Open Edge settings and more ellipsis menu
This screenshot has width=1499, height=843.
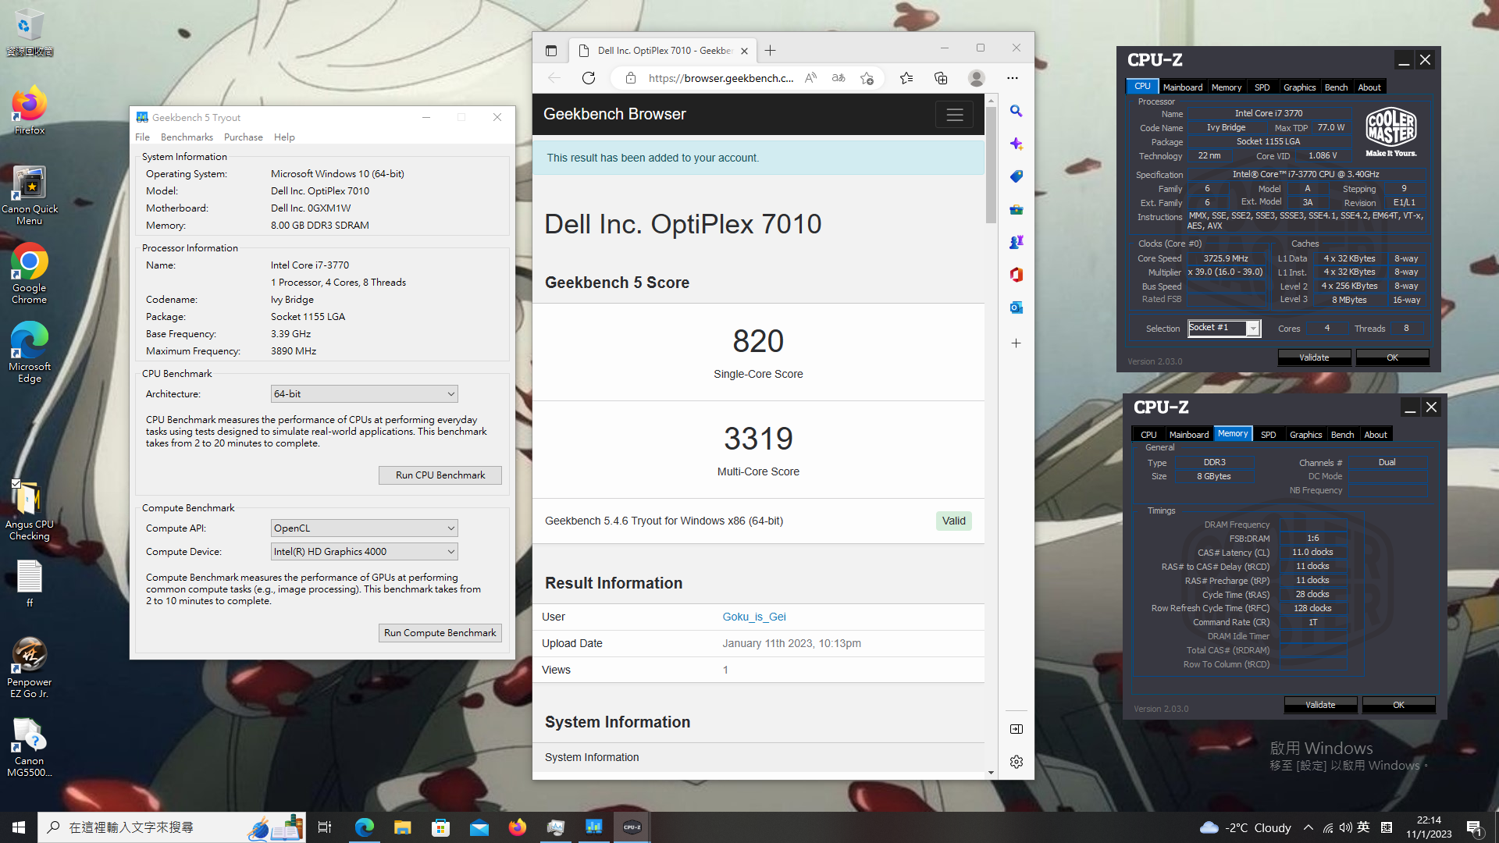[x=1013, y=78]
